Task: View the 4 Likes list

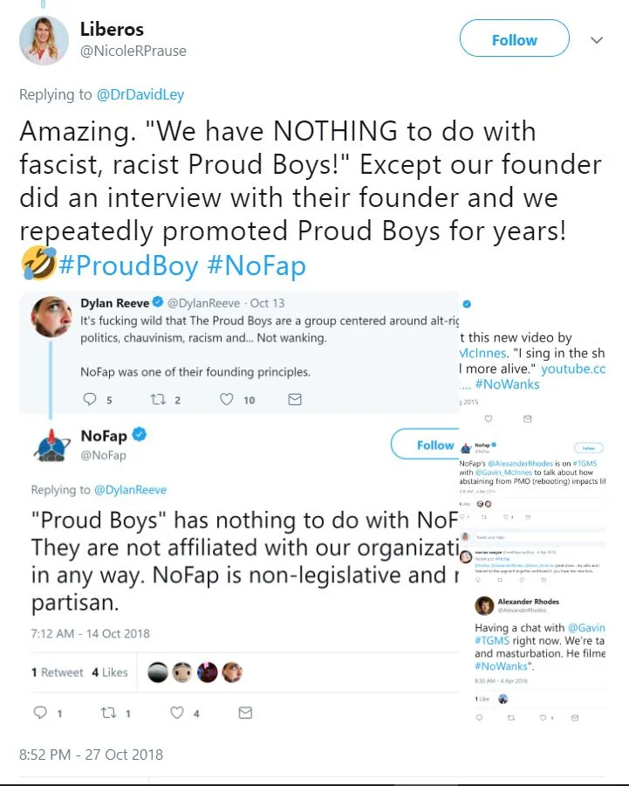Action: 109,672
